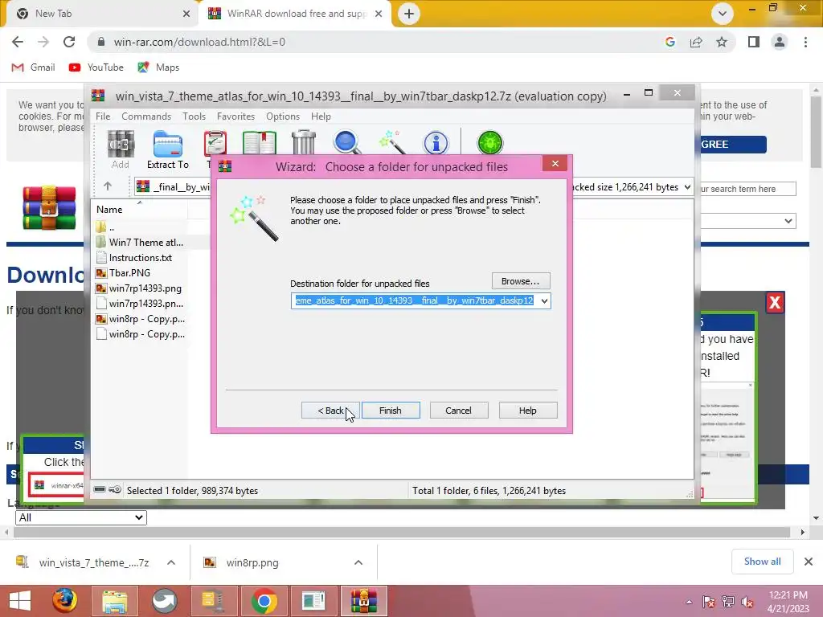Click the Find magnifier icon
The height and width of the screenshot is (617, 823).
tap(347, 143)
